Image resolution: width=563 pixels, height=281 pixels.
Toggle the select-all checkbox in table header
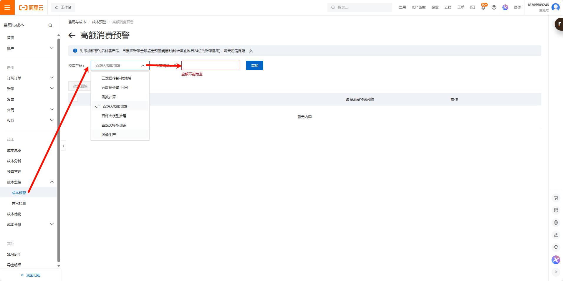pyautogui.click(x=75, y=99)
